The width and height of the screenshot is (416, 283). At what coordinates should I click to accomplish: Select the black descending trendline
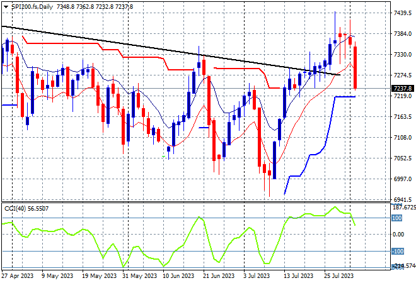coord(170,50)
